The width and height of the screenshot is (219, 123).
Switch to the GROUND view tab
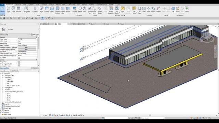point(46,24)
